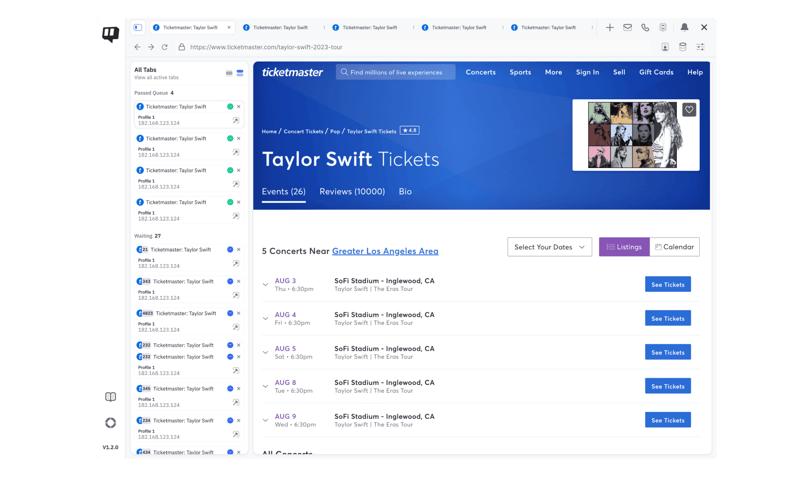Screen dimensions: 812x477
Task: Click the lock icon beside the URL
Action: [x=182, y=47]
